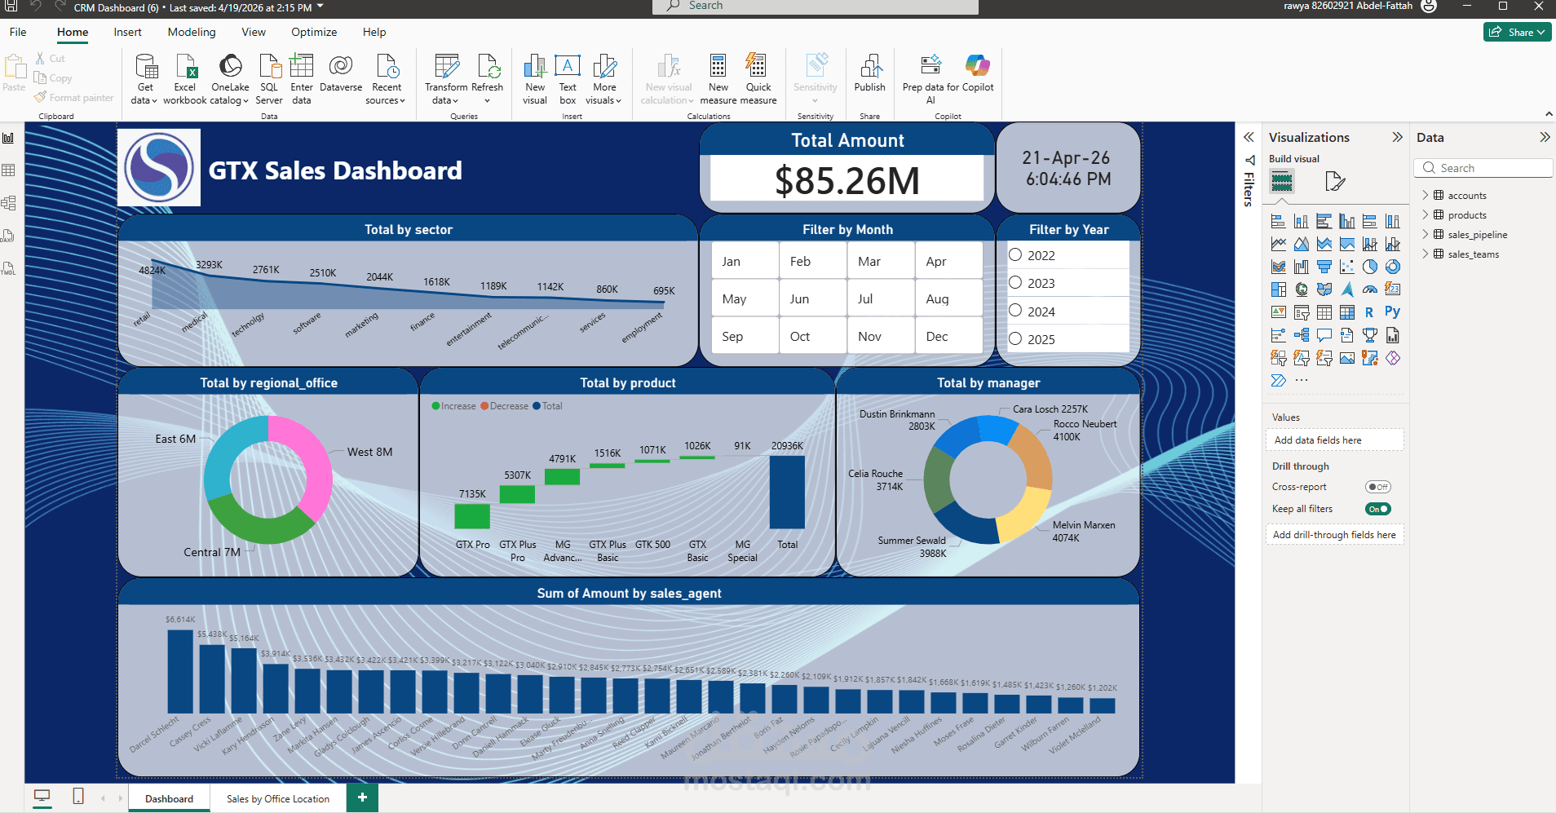The height and width of the screenshot is (813, 1556).
Task: Select the R script visual icon
Action: (x=1370, y=312)
